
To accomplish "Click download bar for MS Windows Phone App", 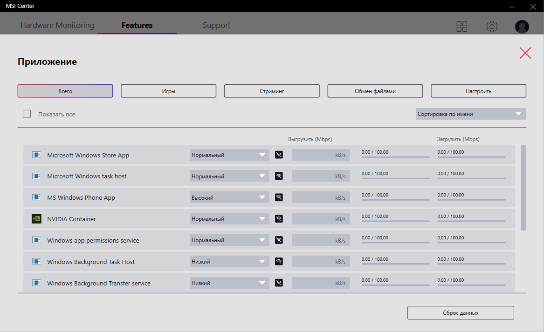I will click(x=471, y=200).
